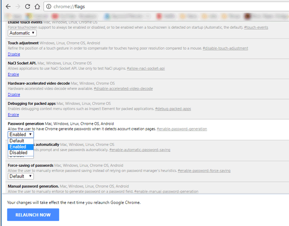The image size is (289, 226).
Task: Click the relaunch notice text
Action: [x=74, y=202]
